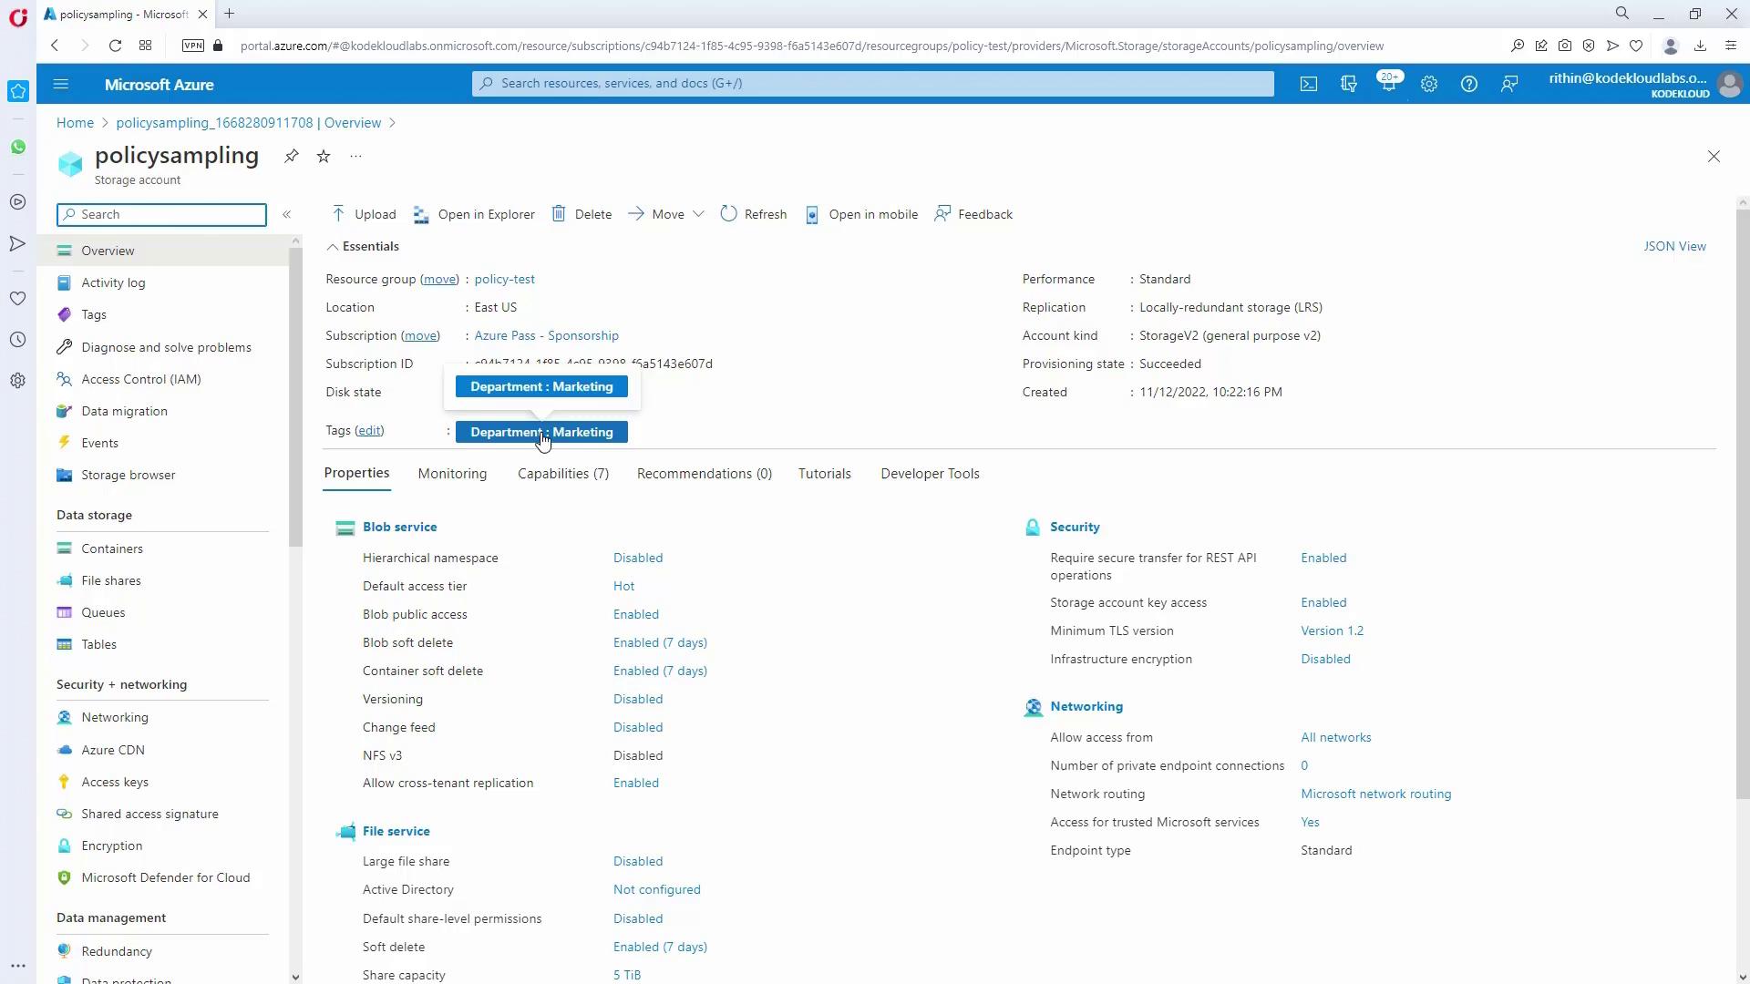Open the notifications bell icon
This screenshot has height=984, width=1750.
tap(1388, 84)
